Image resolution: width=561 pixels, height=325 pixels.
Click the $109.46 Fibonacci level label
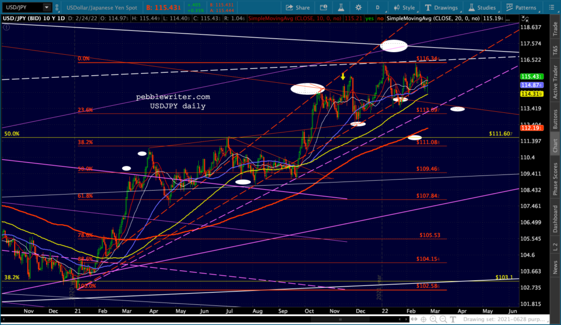coord(428,169)
